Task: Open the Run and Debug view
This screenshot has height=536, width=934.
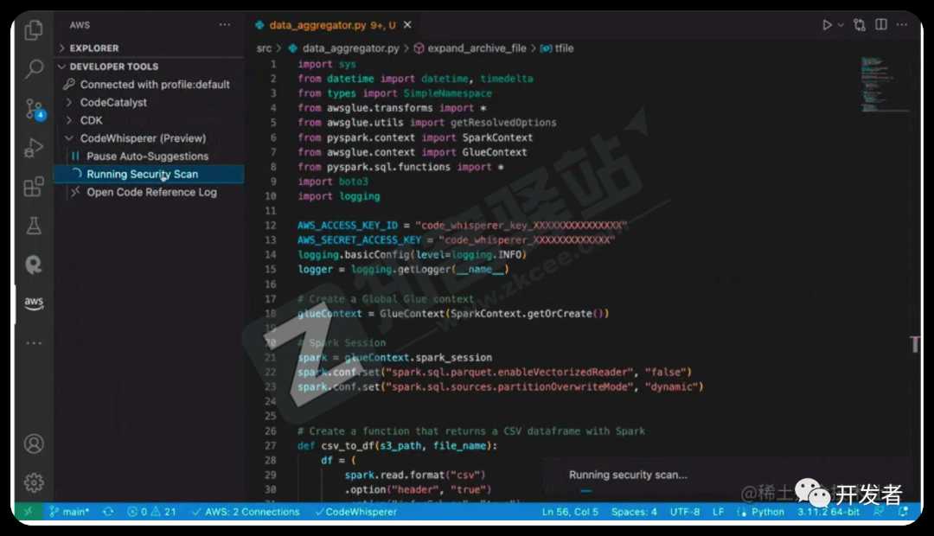Action: [x=34, y=147]
